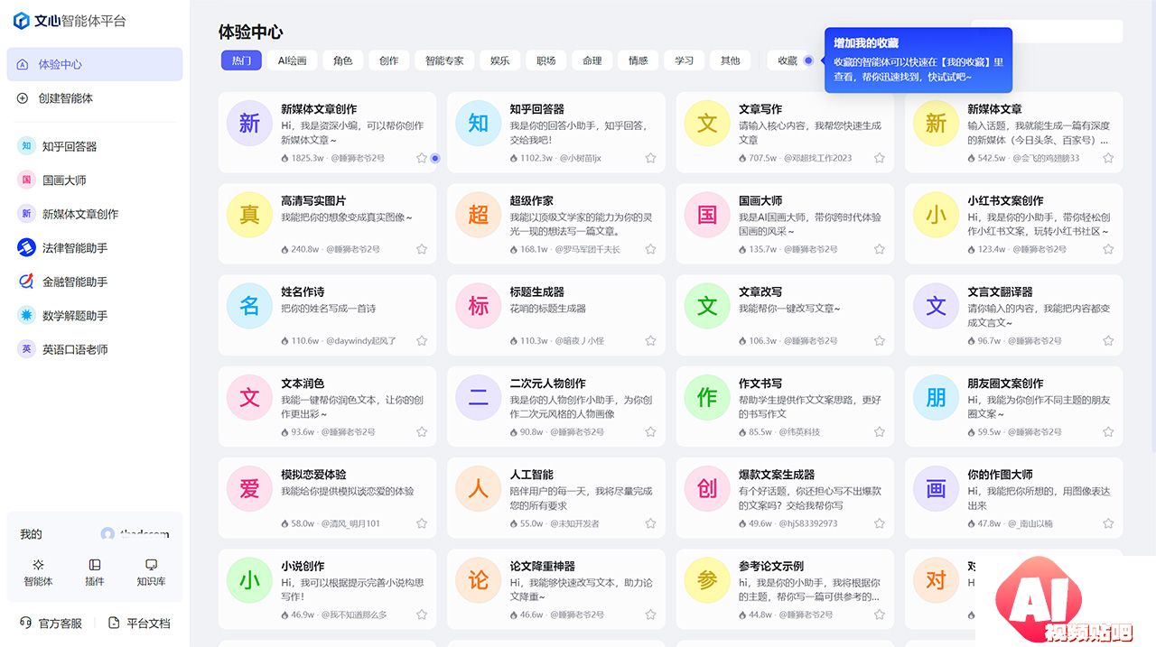1156x647 pixels.
Task: Favorite 新媒体文章创作 card with star
Action: coord(422,158)
